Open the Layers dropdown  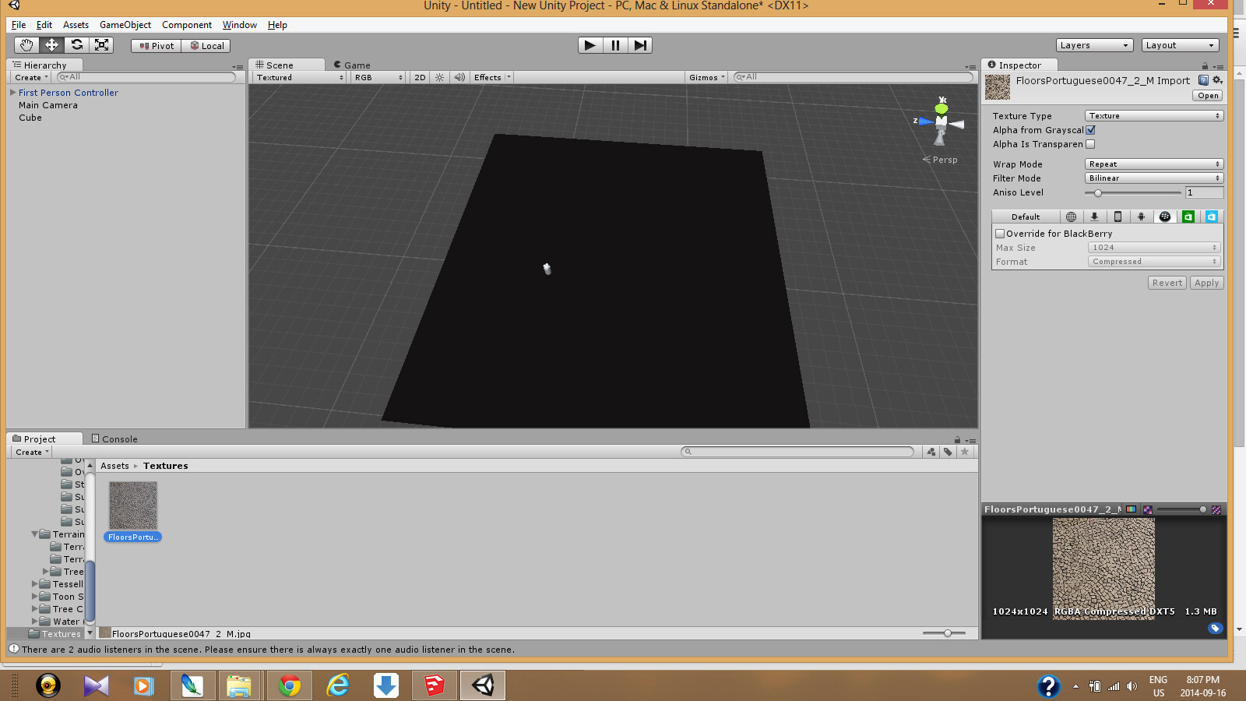pyautogui.click(x=1093, y=44)
